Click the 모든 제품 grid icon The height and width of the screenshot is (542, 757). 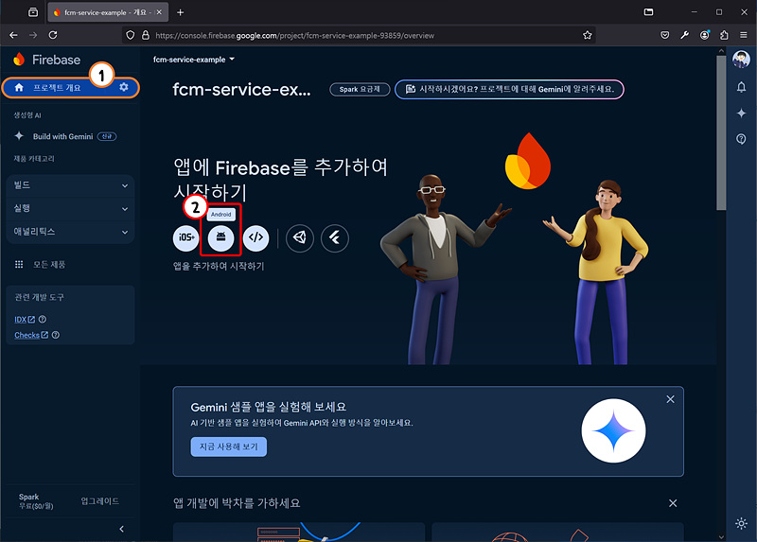[x=19, y=264]
